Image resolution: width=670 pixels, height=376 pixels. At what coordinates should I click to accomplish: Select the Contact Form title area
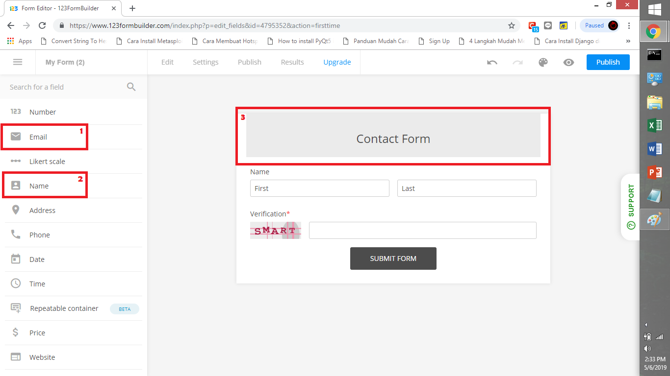click(x=393, y=139)
